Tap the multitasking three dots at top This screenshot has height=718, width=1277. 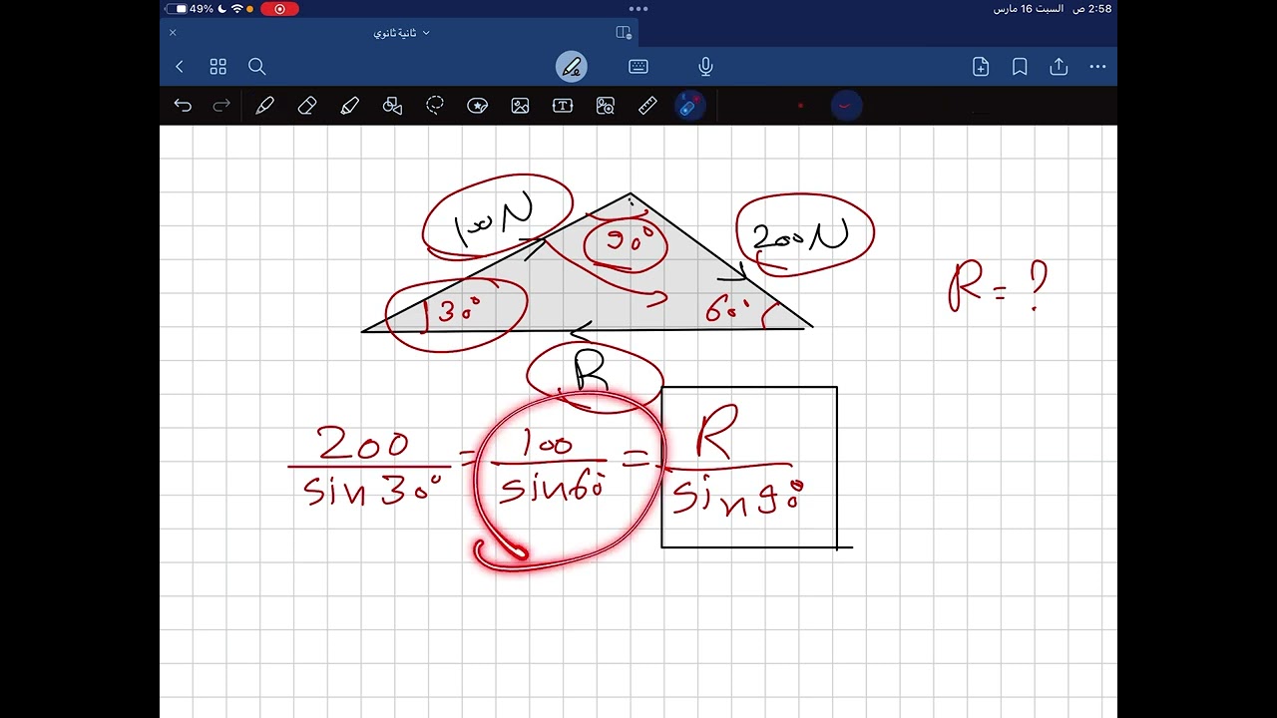[638, 8]
